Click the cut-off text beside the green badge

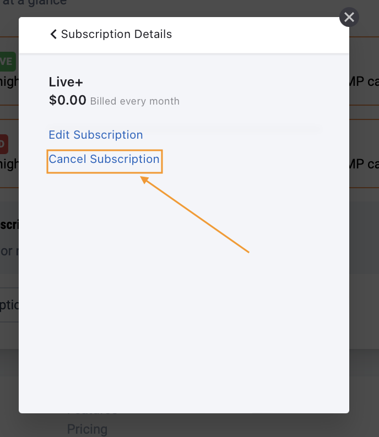click(9, 81)
